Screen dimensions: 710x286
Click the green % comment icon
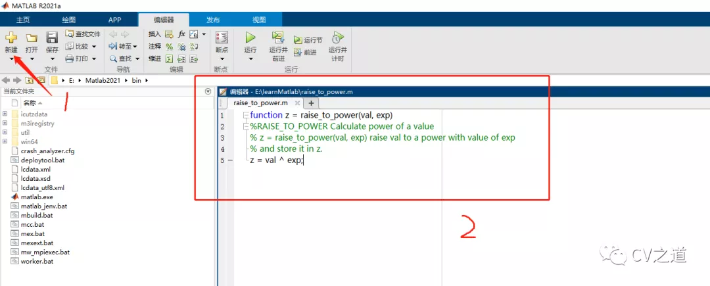[169, 46]
